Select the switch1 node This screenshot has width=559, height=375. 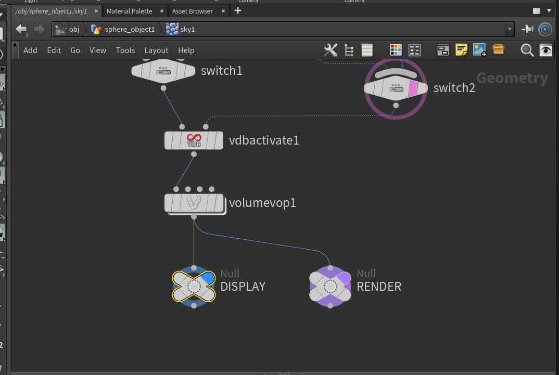[x=163, y=71]
